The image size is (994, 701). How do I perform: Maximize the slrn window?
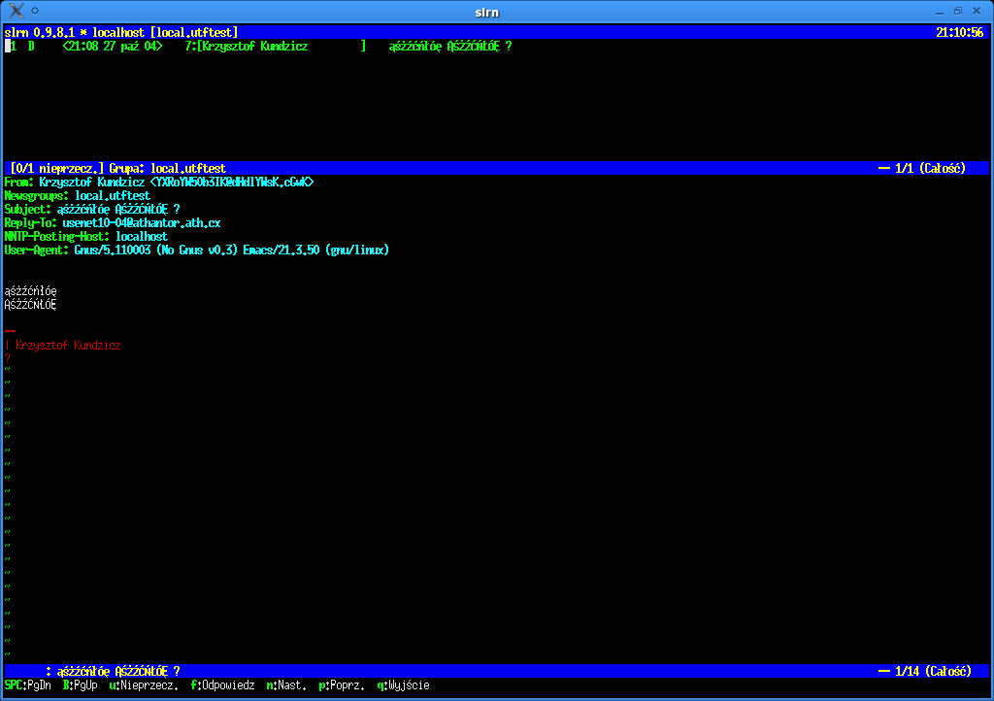958,10
